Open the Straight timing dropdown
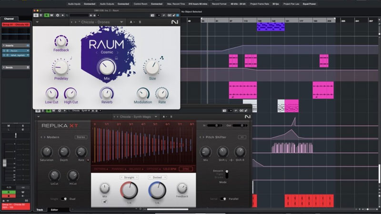Screen dimensions: 381x214 point(129,177)
